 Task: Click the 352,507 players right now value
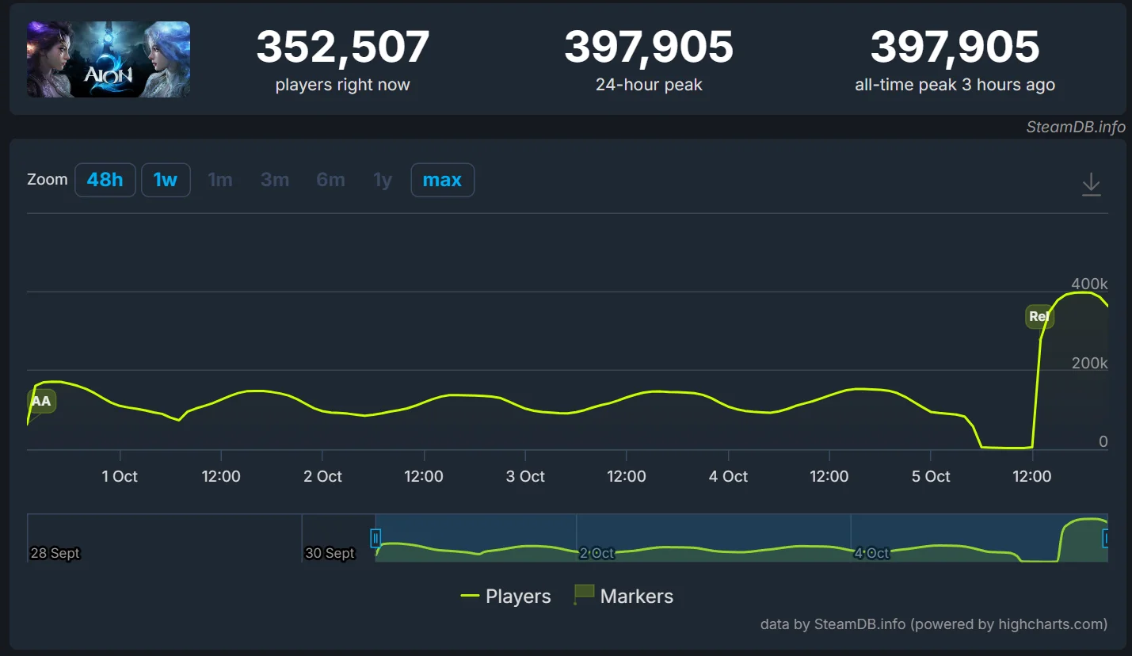coord(342,47)
